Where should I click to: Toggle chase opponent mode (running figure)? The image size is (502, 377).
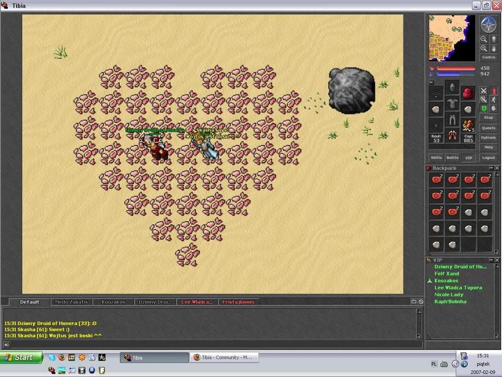(494, 100)
